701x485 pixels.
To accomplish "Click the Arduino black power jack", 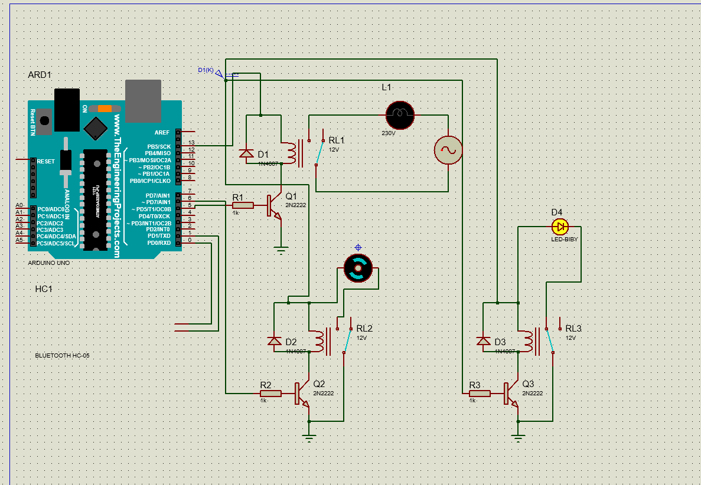I will (67, 110).
